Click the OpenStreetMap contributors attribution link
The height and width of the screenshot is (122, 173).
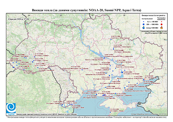tap(149, 114)
